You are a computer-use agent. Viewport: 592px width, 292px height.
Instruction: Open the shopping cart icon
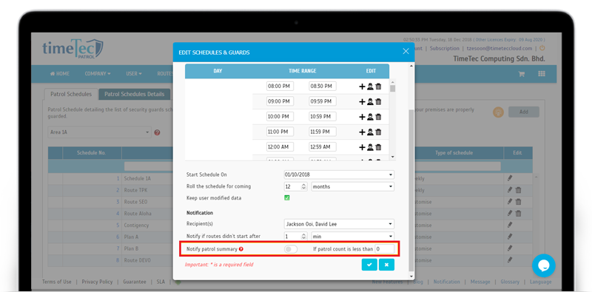522,74
